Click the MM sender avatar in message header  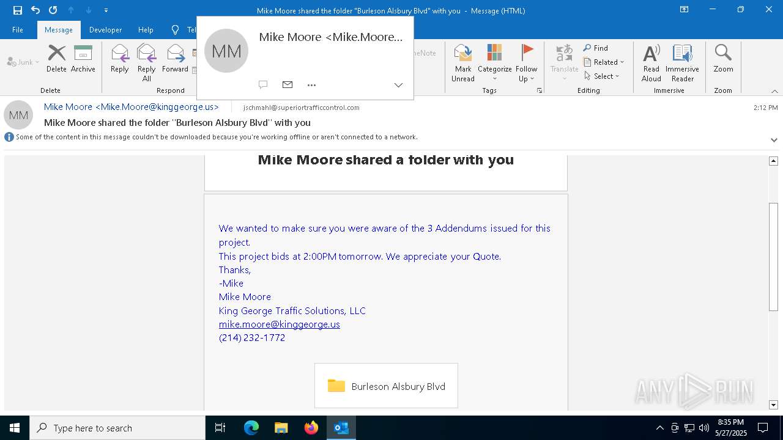[x=18, y=115]
